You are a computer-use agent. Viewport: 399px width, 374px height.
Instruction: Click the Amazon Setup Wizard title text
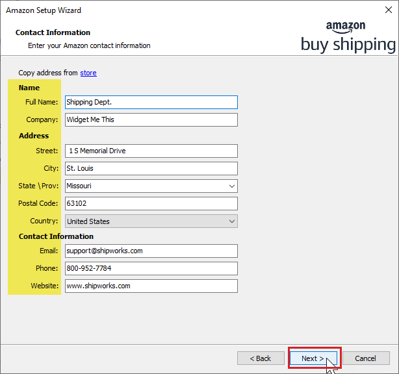(x=44, y=10)
